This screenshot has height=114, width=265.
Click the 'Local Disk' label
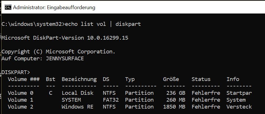pos(77,93)
